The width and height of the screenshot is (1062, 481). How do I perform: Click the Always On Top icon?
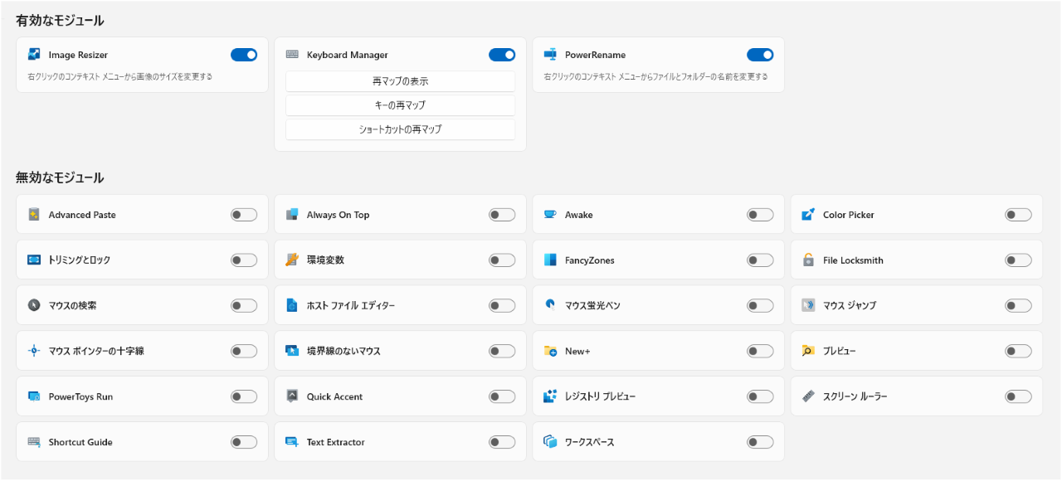tap(292, 215)
